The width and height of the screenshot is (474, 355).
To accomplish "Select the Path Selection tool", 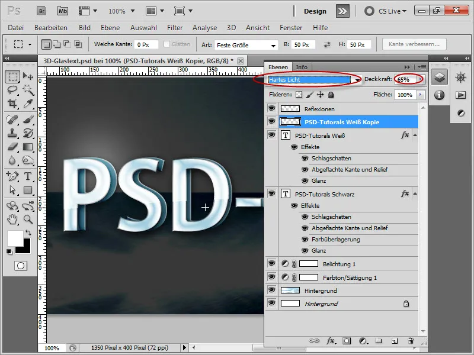I will 12,190.
